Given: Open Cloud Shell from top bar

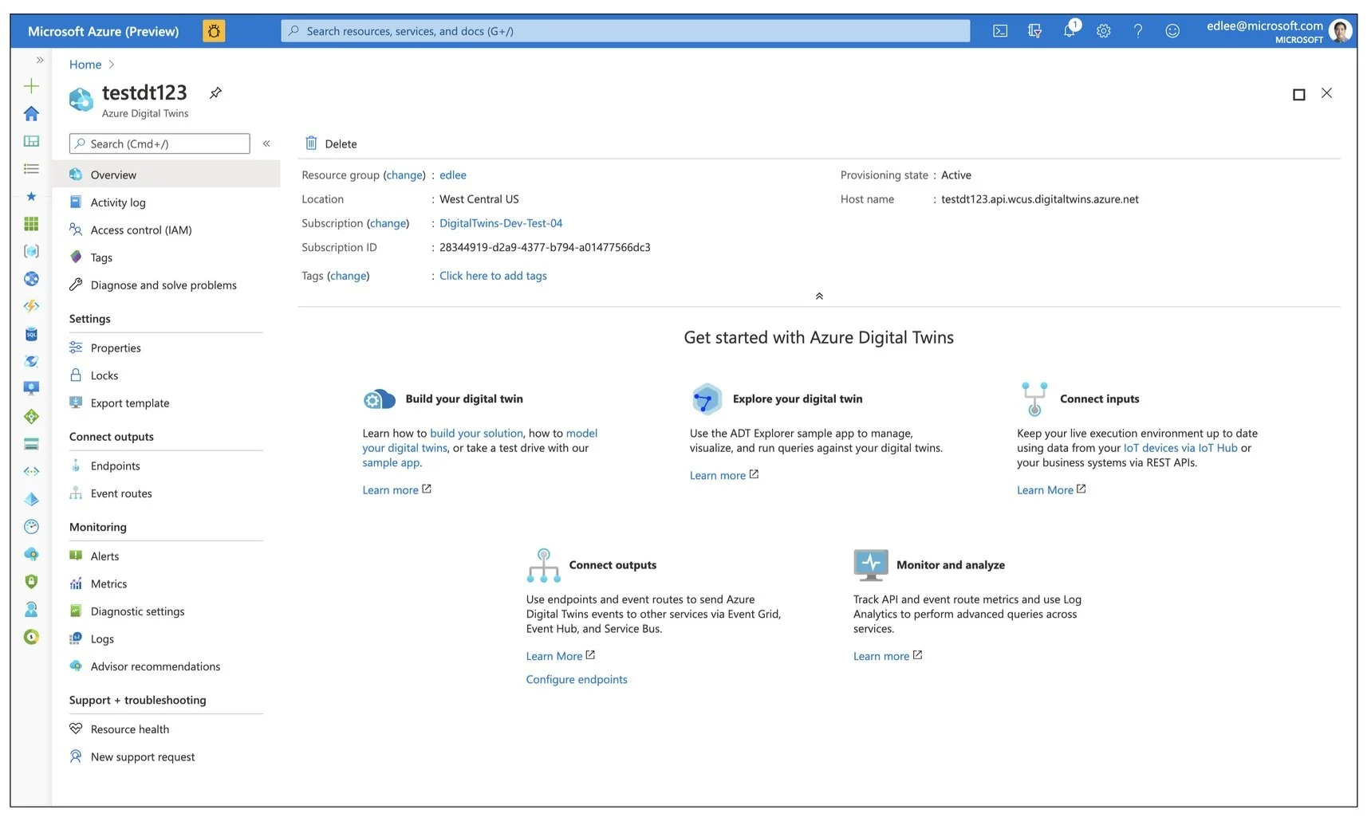Looking at the screenshot, I should pos(999,31).
